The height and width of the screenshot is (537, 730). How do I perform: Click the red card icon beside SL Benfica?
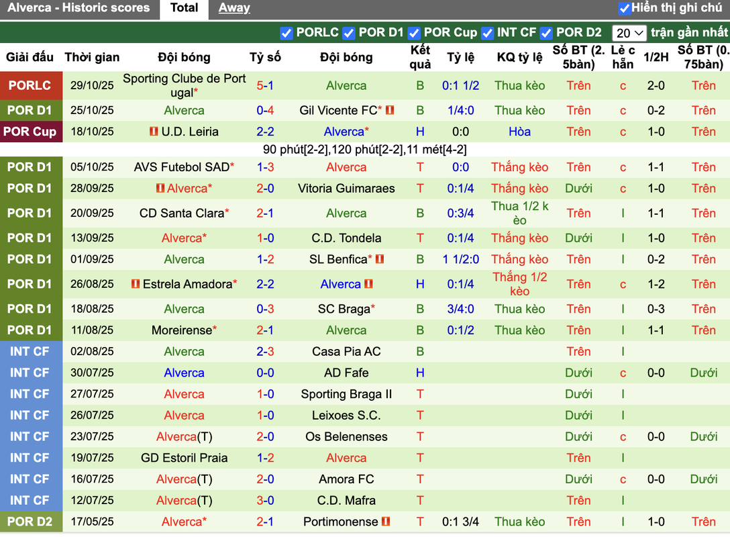380,259
